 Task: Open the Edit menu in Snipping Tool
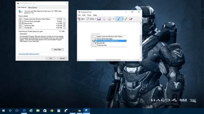click(84, 15)
